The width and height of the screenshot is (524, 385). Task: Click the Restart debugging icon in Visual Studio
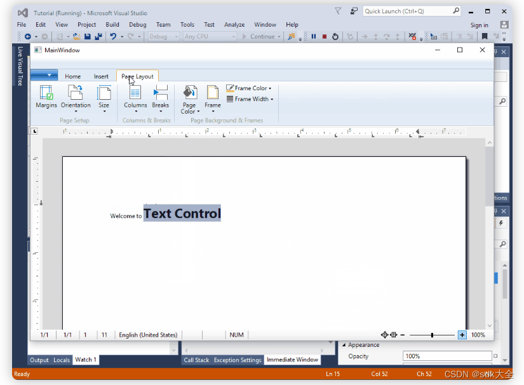click(x=335, y=36)
